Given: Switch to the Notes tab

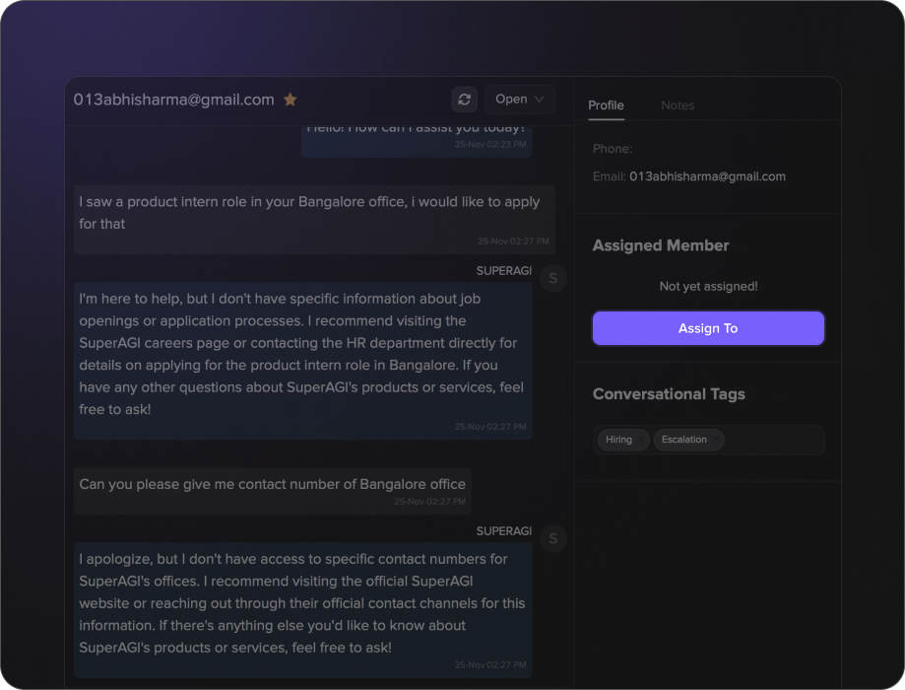Looking at the screenshot, I should 678,105.
